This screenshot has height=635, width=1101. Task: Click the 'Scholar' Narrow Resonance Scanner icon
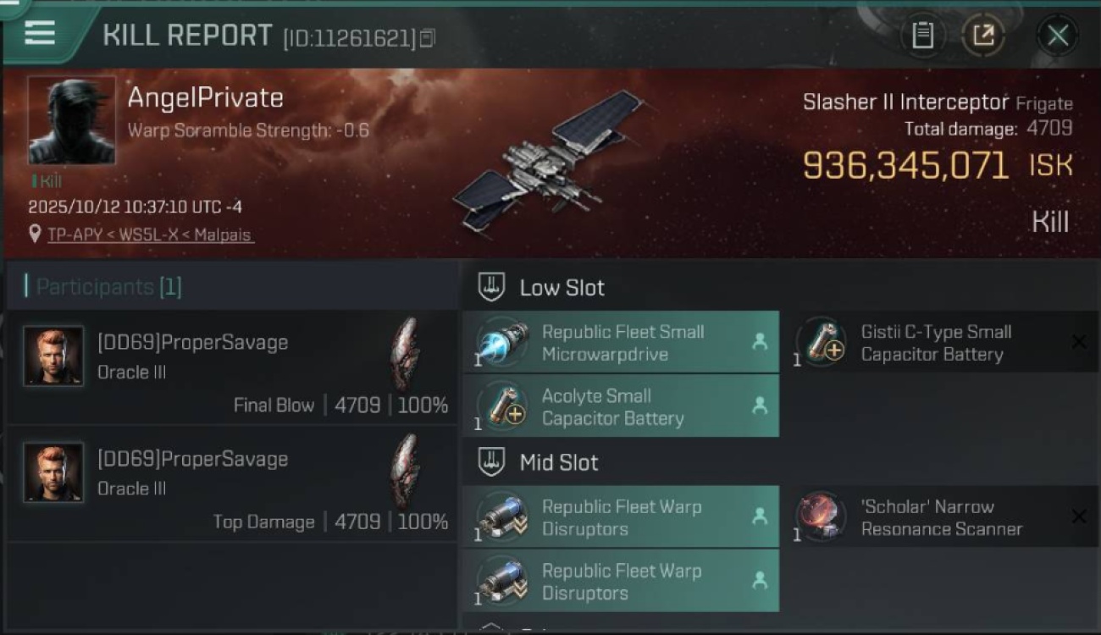[821, 517]
